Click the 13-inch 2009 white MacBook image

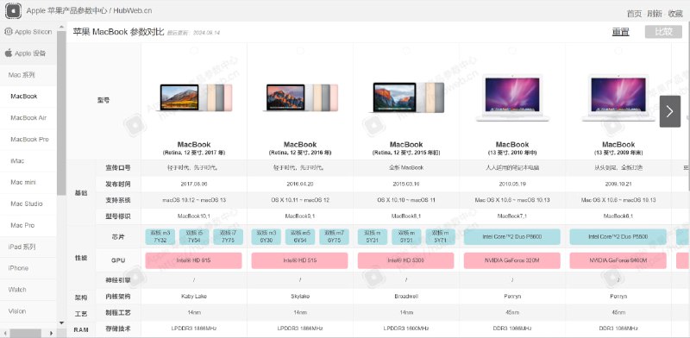[x=618, y=97]
